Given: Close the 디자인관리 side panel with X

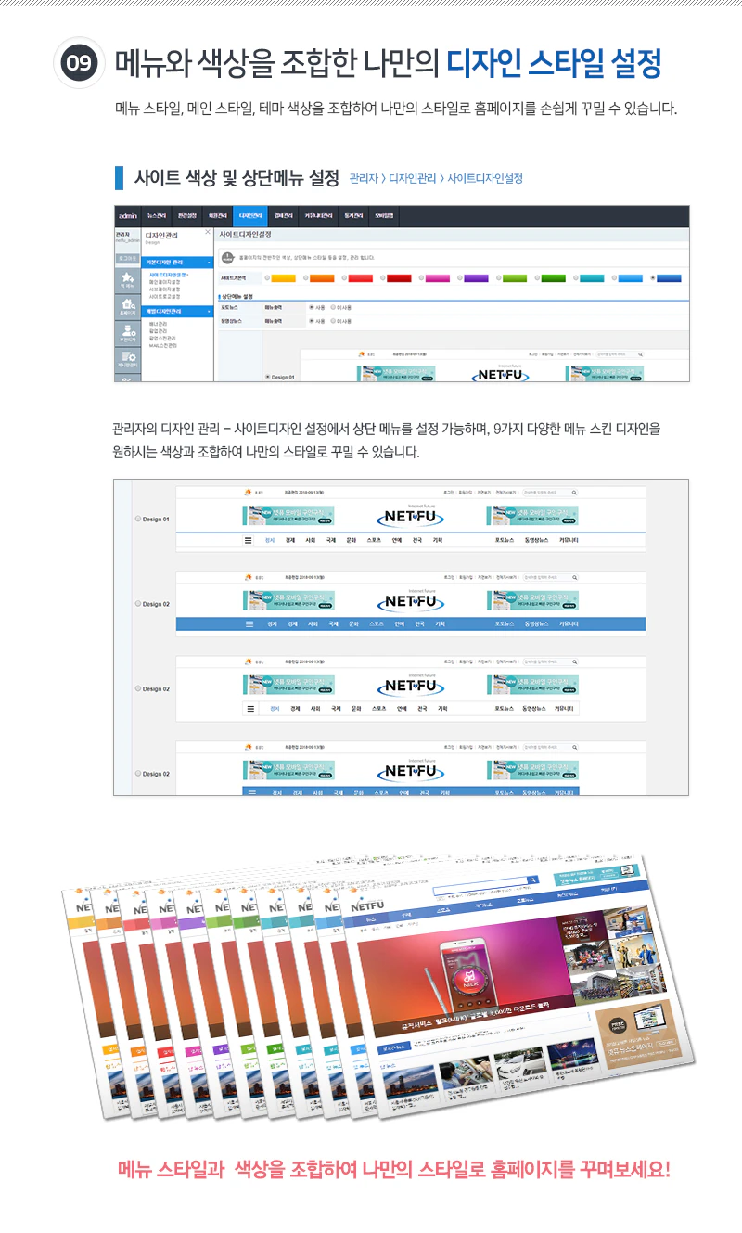Looking at the screenshot, I should [x=208, y=232].
